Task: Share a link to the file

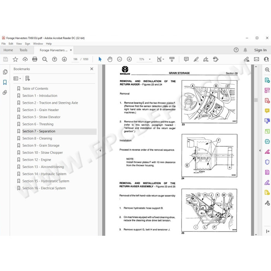Action: point(247,59)
